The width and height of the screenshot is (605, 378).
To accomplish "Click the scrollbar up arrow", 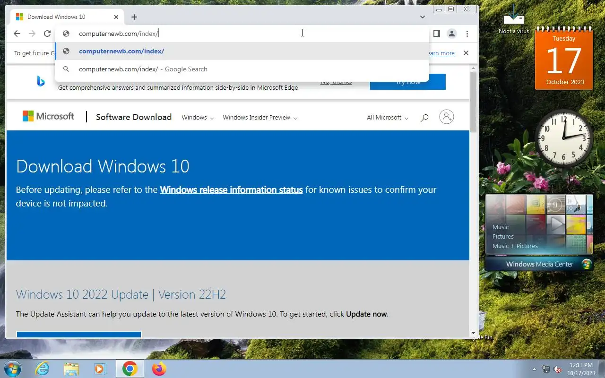I will coord(474,69).
